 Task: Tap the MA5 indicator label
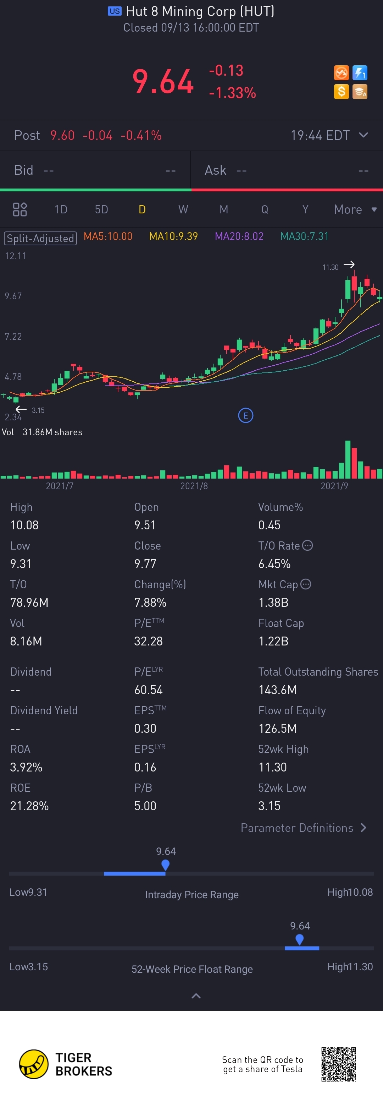pyautogui.click(x=108, y=236)
